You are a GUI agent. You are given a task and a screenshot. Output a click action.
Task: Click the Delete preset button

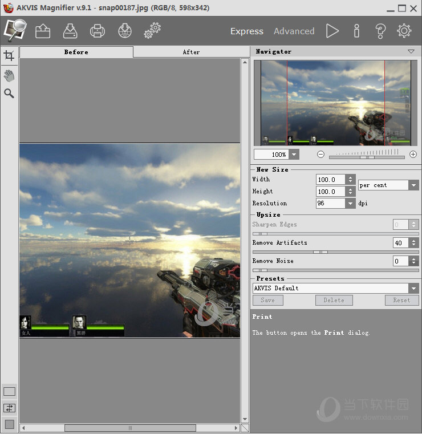(x=334, y=301)
